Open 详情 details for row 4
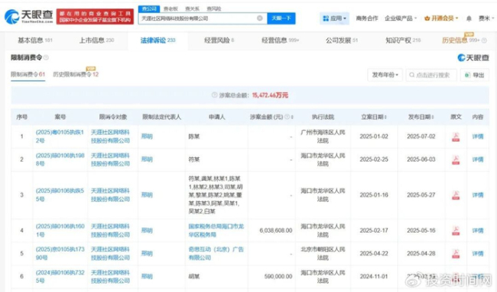Screen dimensions: 497x292 click(478, 231)
